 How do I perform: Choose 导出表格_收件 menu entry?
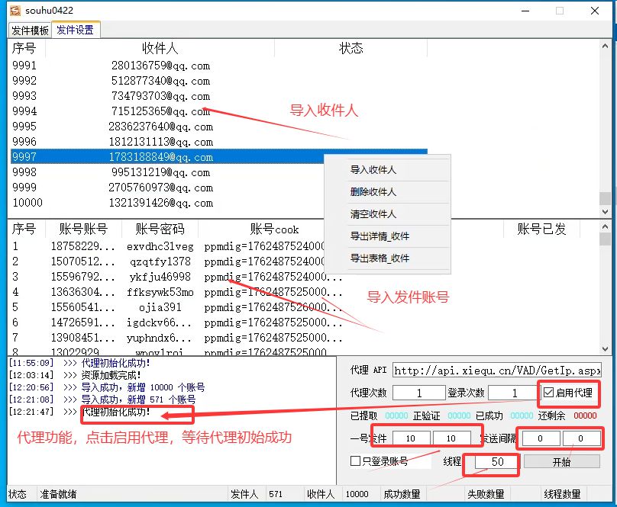click(380, 258)
